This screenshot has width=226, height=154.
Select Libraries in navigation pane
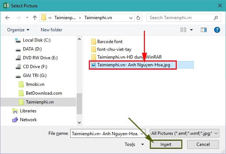click(28, 111)
